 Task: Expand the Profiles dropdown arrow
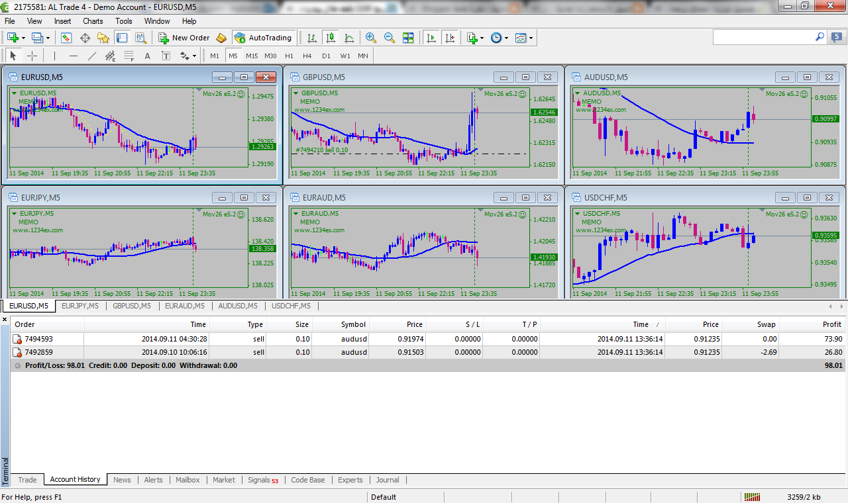click(x=47, y=38)
